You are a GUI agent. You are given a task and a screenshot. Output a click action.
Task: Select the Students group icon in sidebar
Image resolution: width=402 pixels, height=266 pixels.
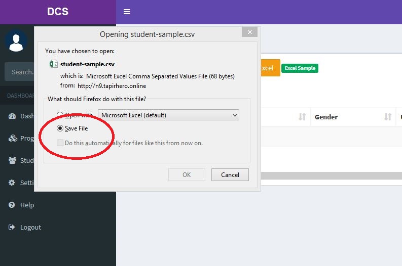pos(12,160)
